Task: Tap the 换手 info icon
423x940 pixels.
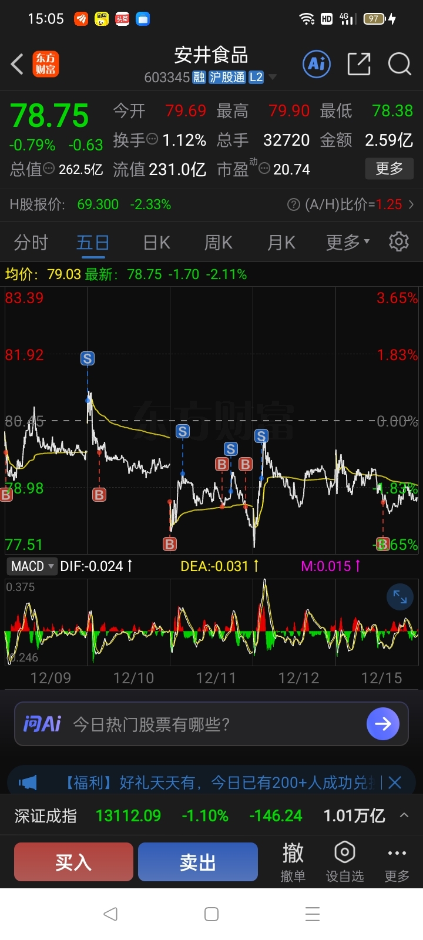Action: pos(152,139)
